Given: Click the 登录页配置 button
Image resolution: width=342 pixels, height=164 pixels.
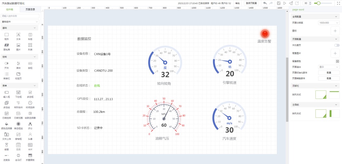Looking at the screenshot, I should pyautogui.click(x=251, y=3).
